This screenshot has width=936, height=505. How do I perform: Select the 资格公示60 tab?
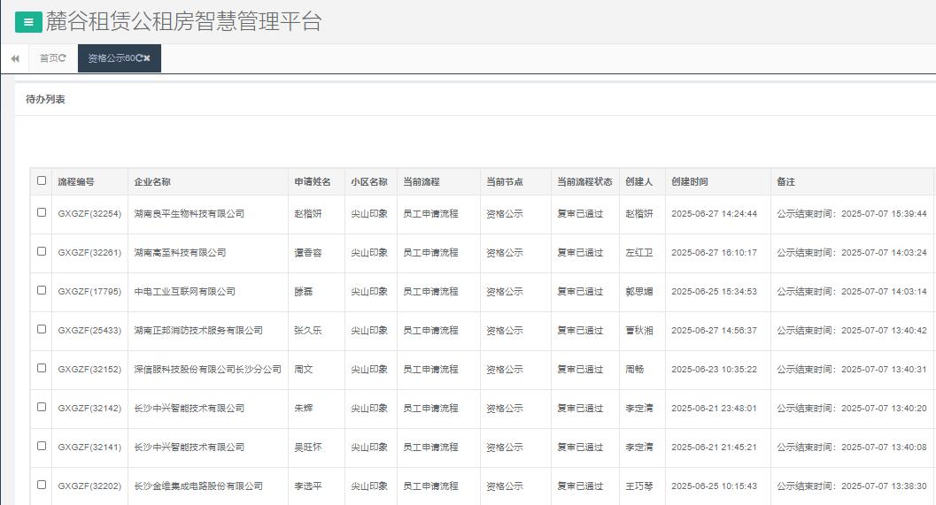coord(110,58)
